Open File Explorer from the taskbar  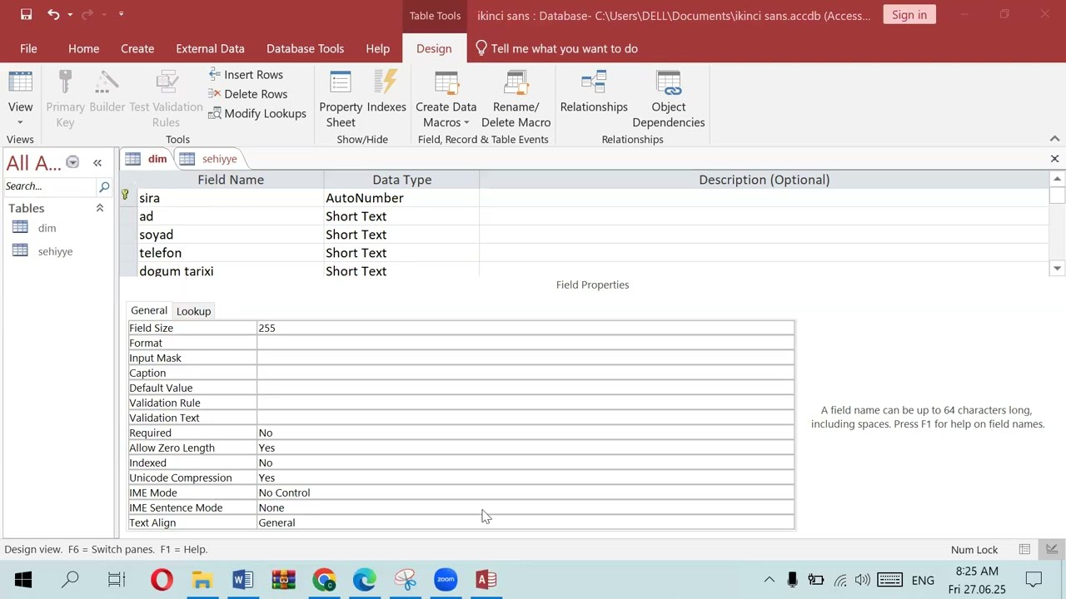pyautogui.click(x=202, y=580)
